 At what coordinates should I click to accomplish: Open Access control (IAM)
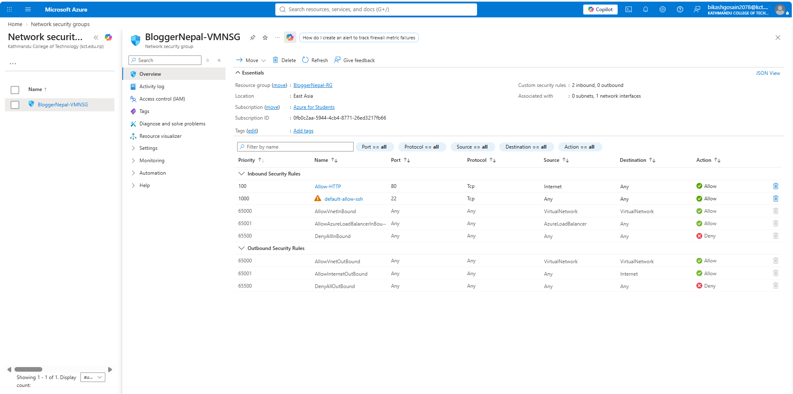point(162,99)
